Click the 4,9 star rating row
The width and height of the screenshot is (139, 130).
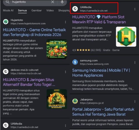pos(96,50)
